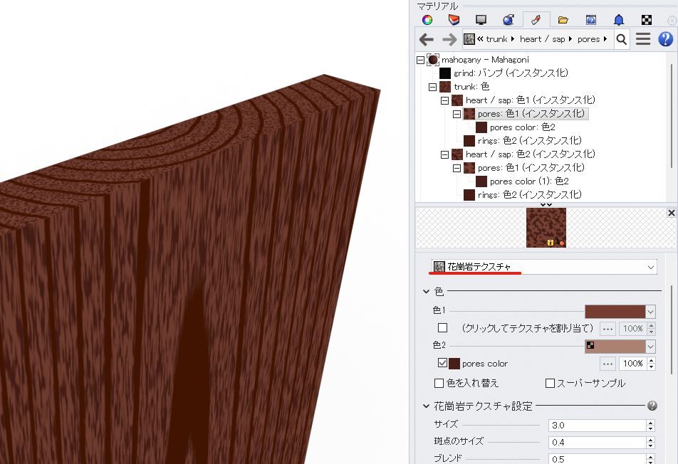The width and height of the screenshot is (678, 464).
Task: Select pores color: 色2 tree item
Action: (x=522, y=127)
